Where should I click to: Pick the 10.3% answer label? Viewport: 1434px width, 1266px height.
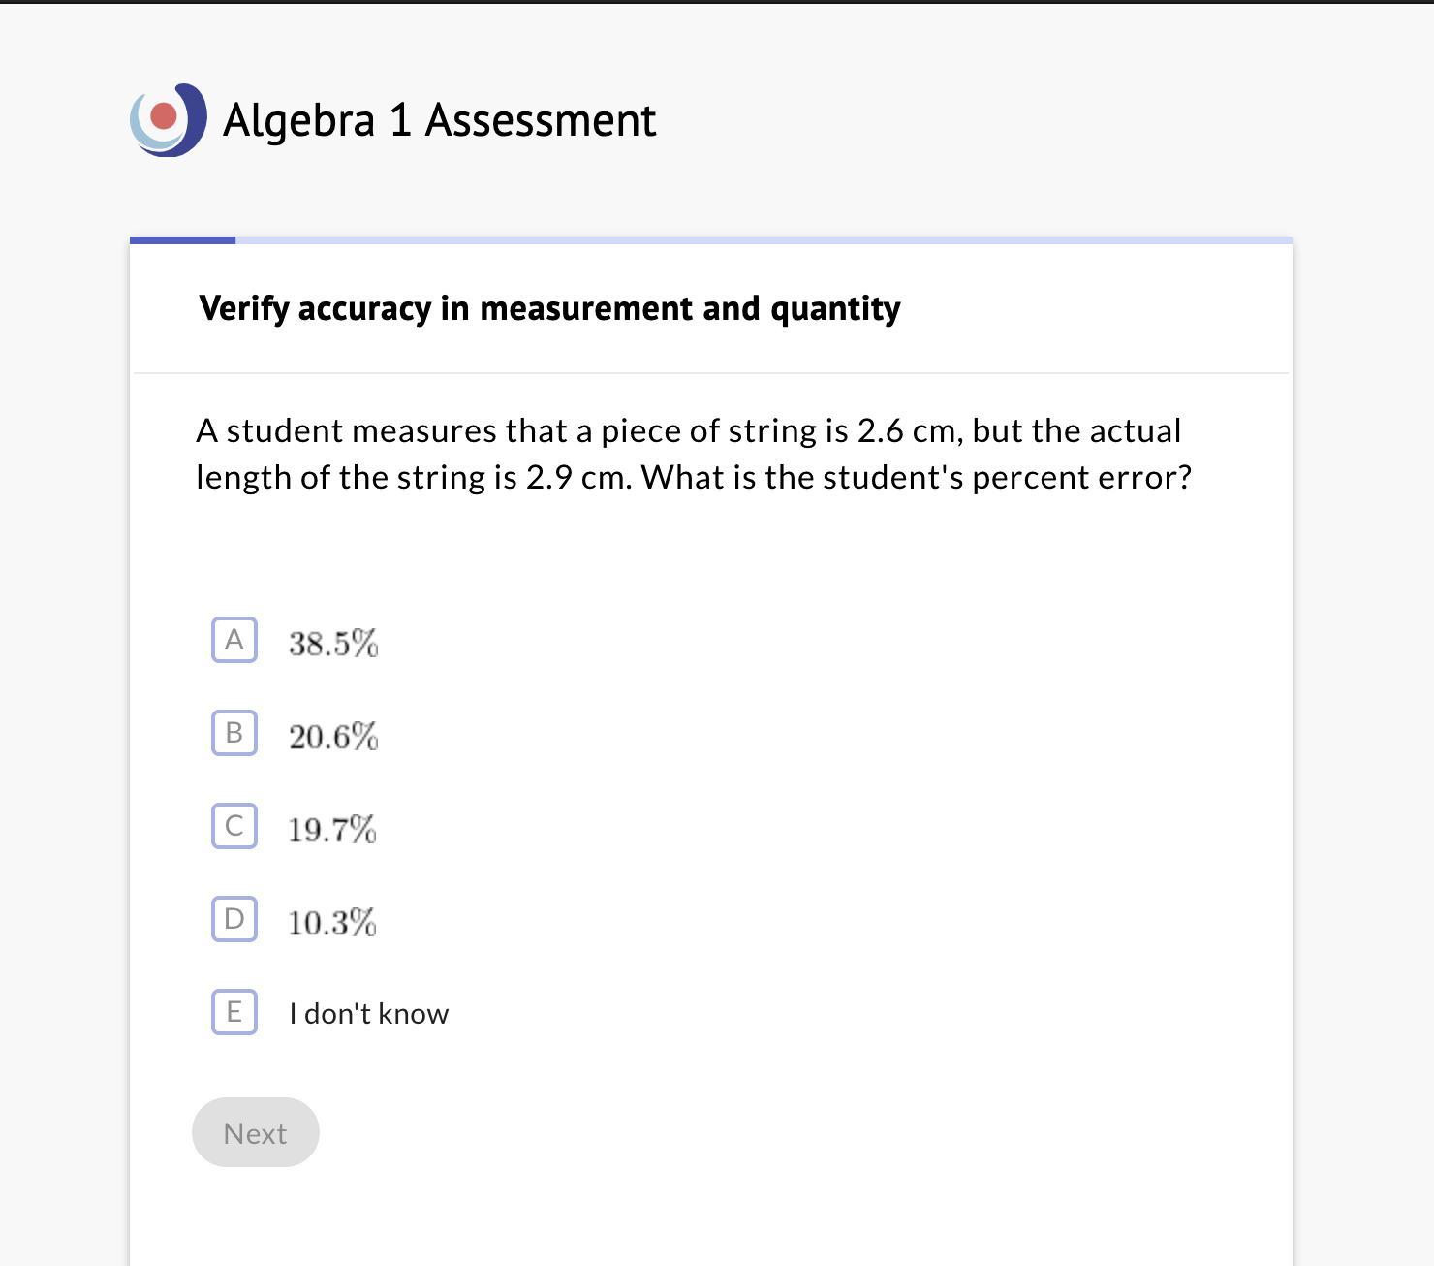[x=332, y=922]
